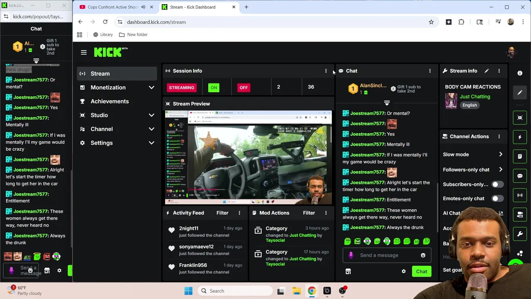Click the Kick logo
The width and height of the screenshot is (531, 299).
click(x=110, y=52)
